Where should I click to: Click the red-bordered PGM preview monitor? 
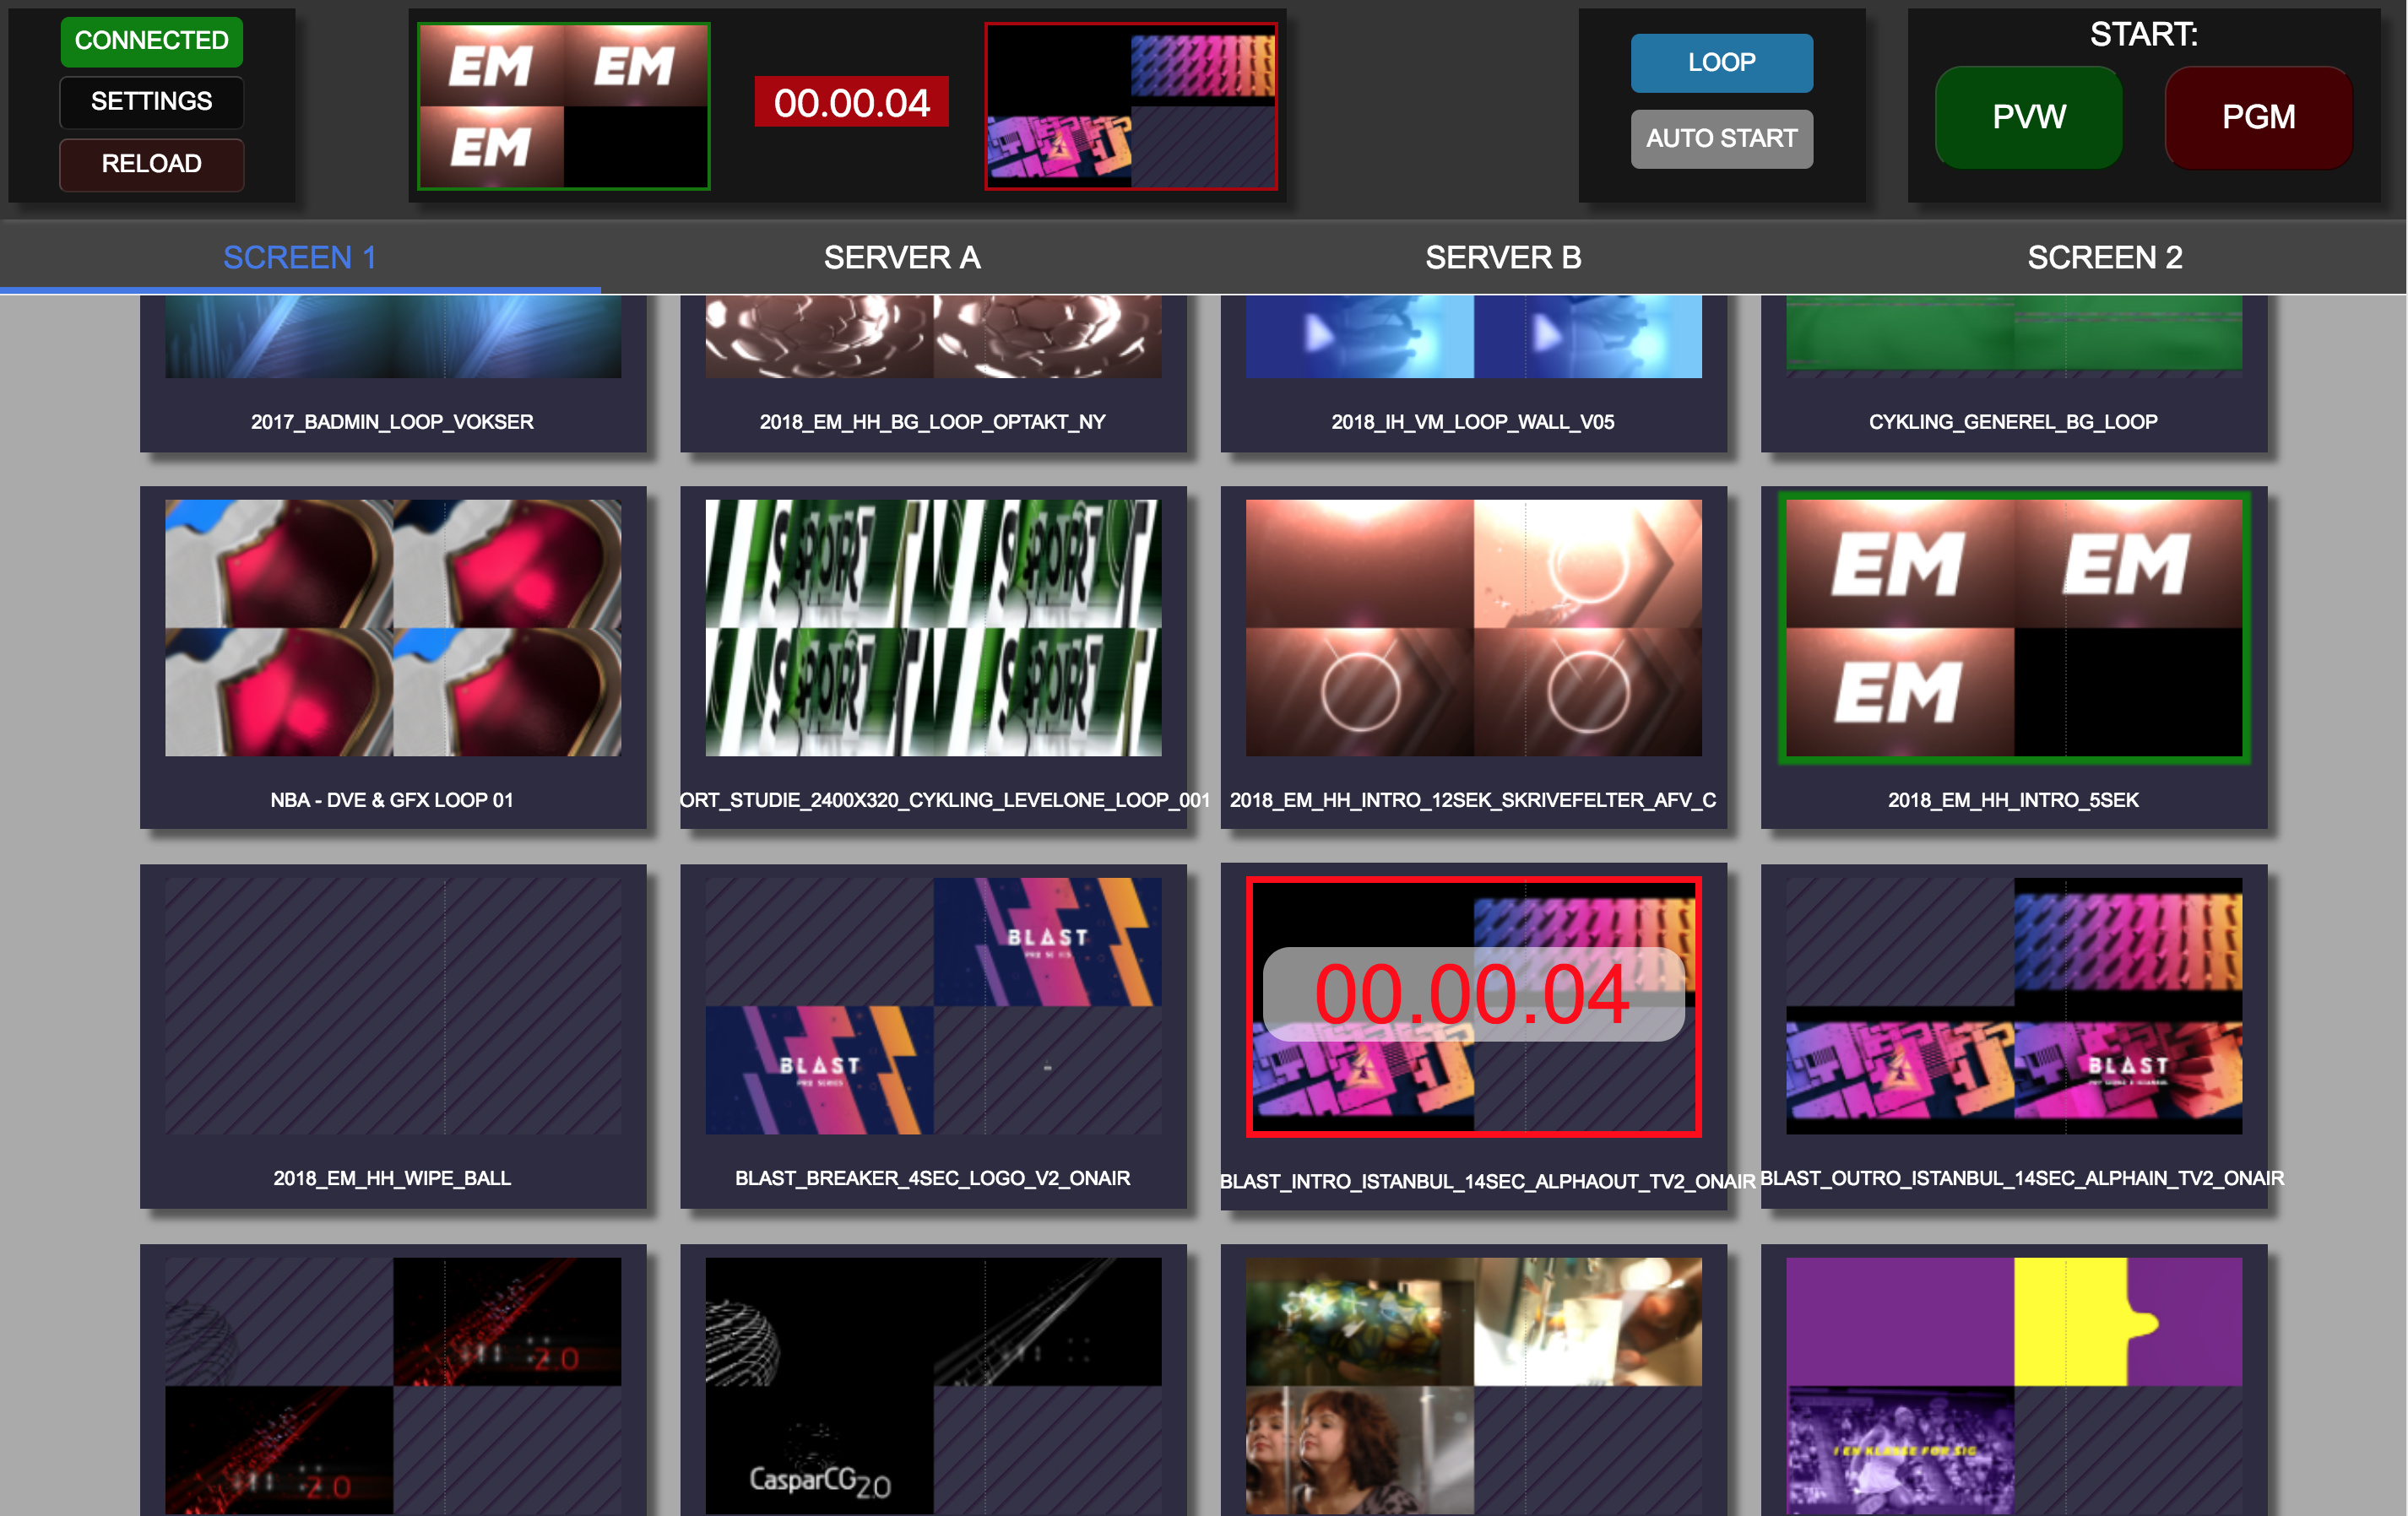click(1132, 104)
